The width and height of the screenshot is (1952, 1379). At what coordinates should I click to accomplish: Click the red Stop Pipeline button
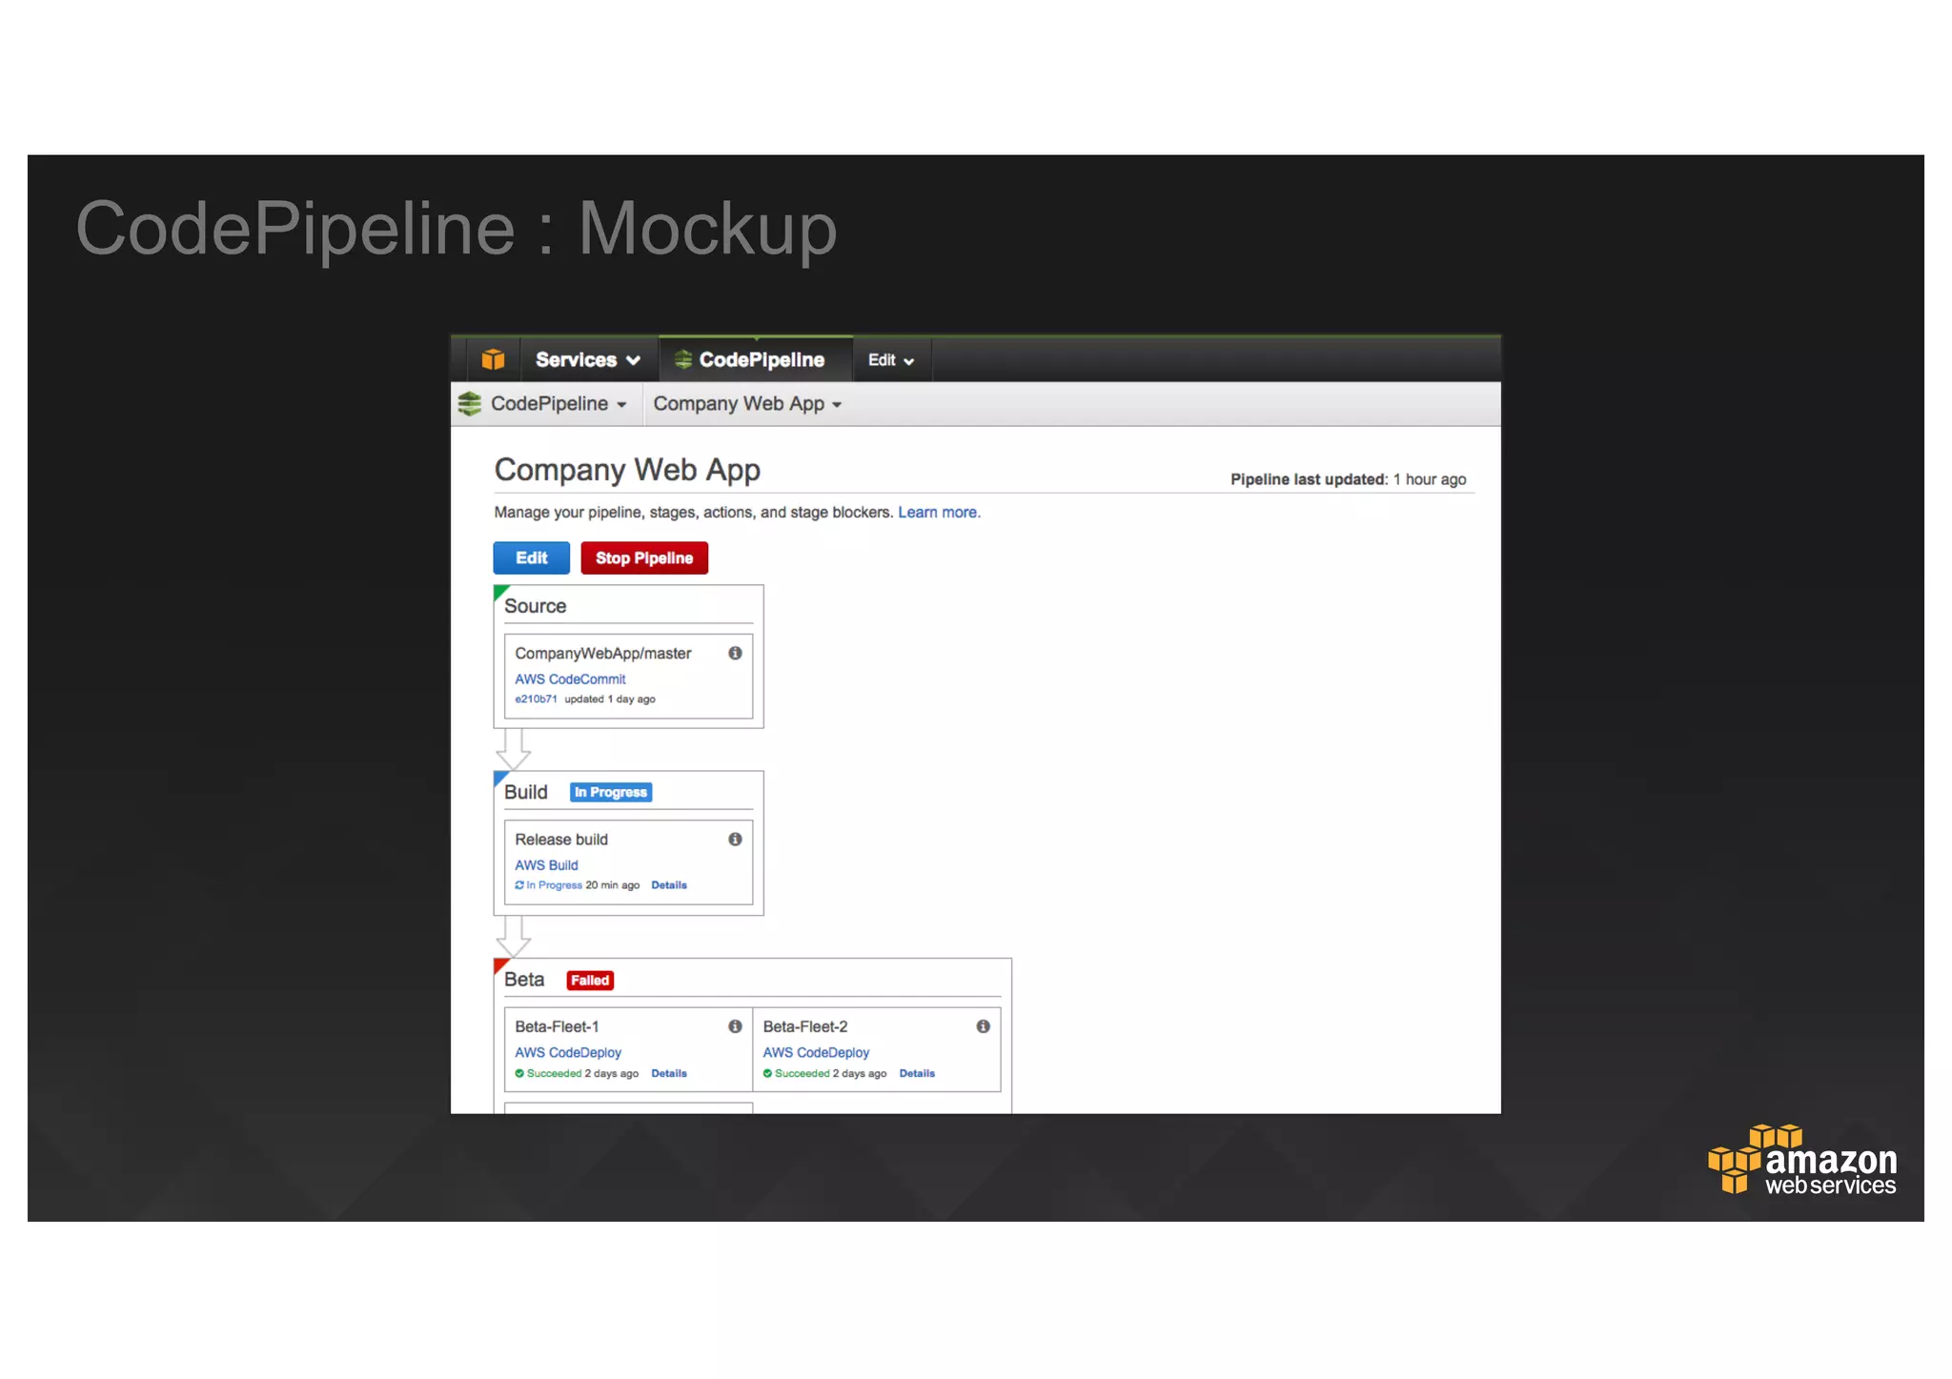(644, 558)
